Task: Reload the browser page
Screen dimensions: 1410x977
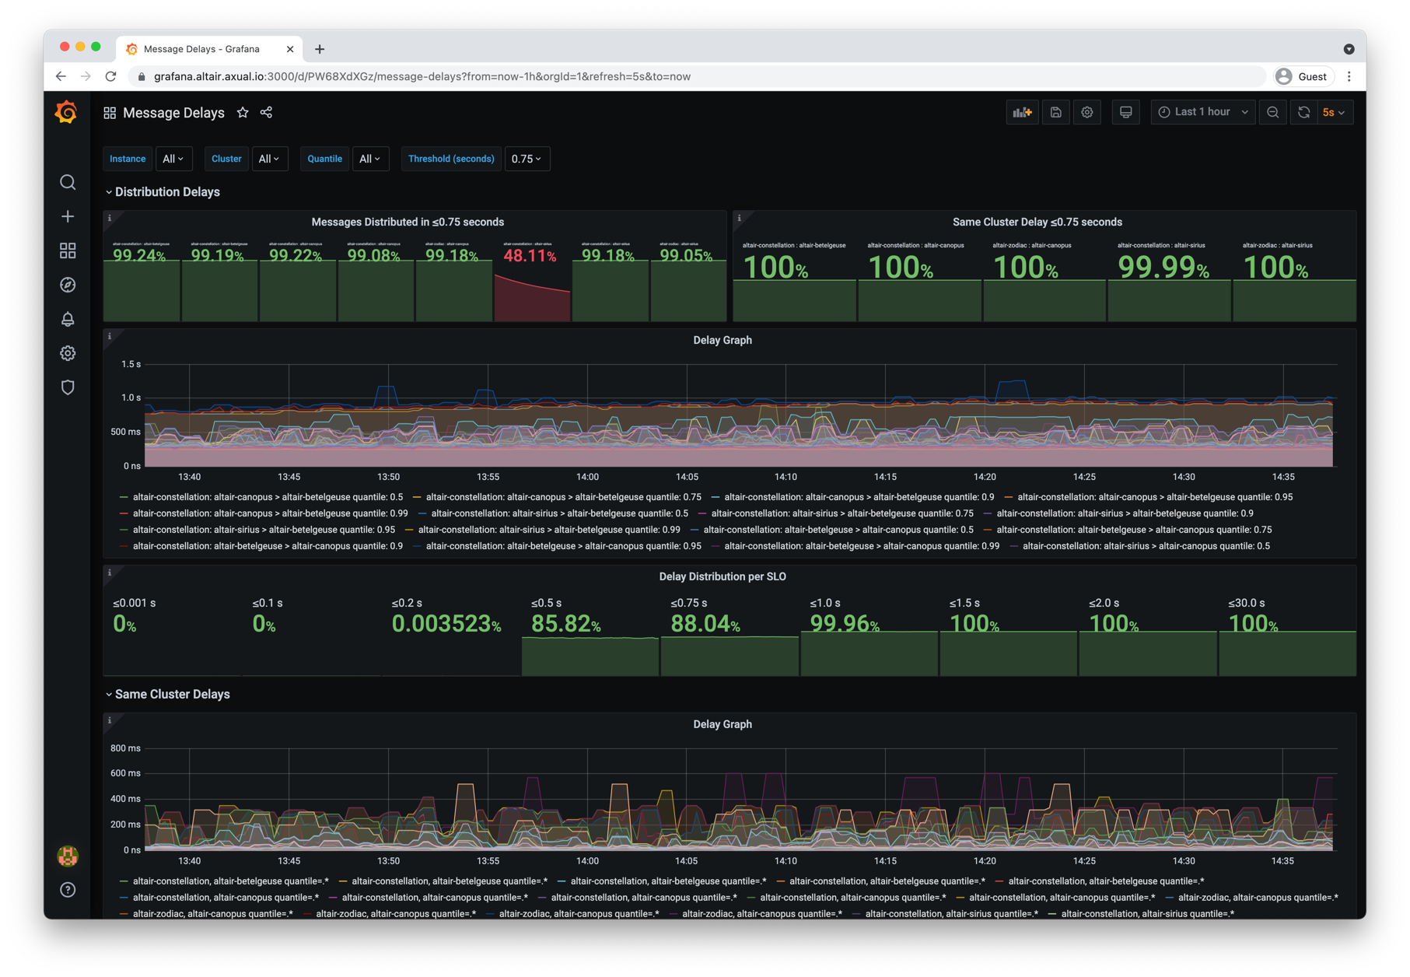Action: [x=111, y=76]
